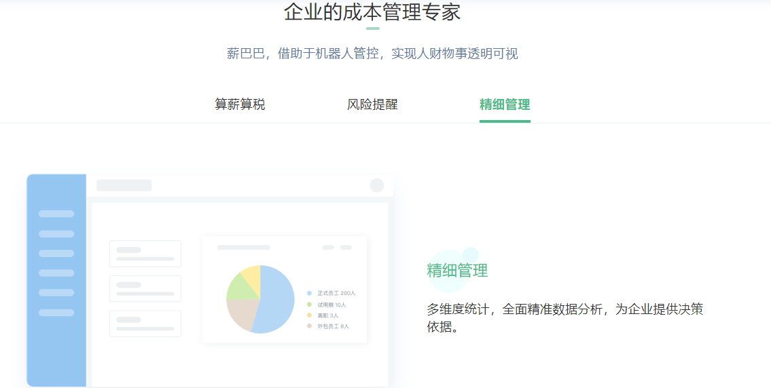
Task: Select the green pie chart slice
Action: [238, 288]
